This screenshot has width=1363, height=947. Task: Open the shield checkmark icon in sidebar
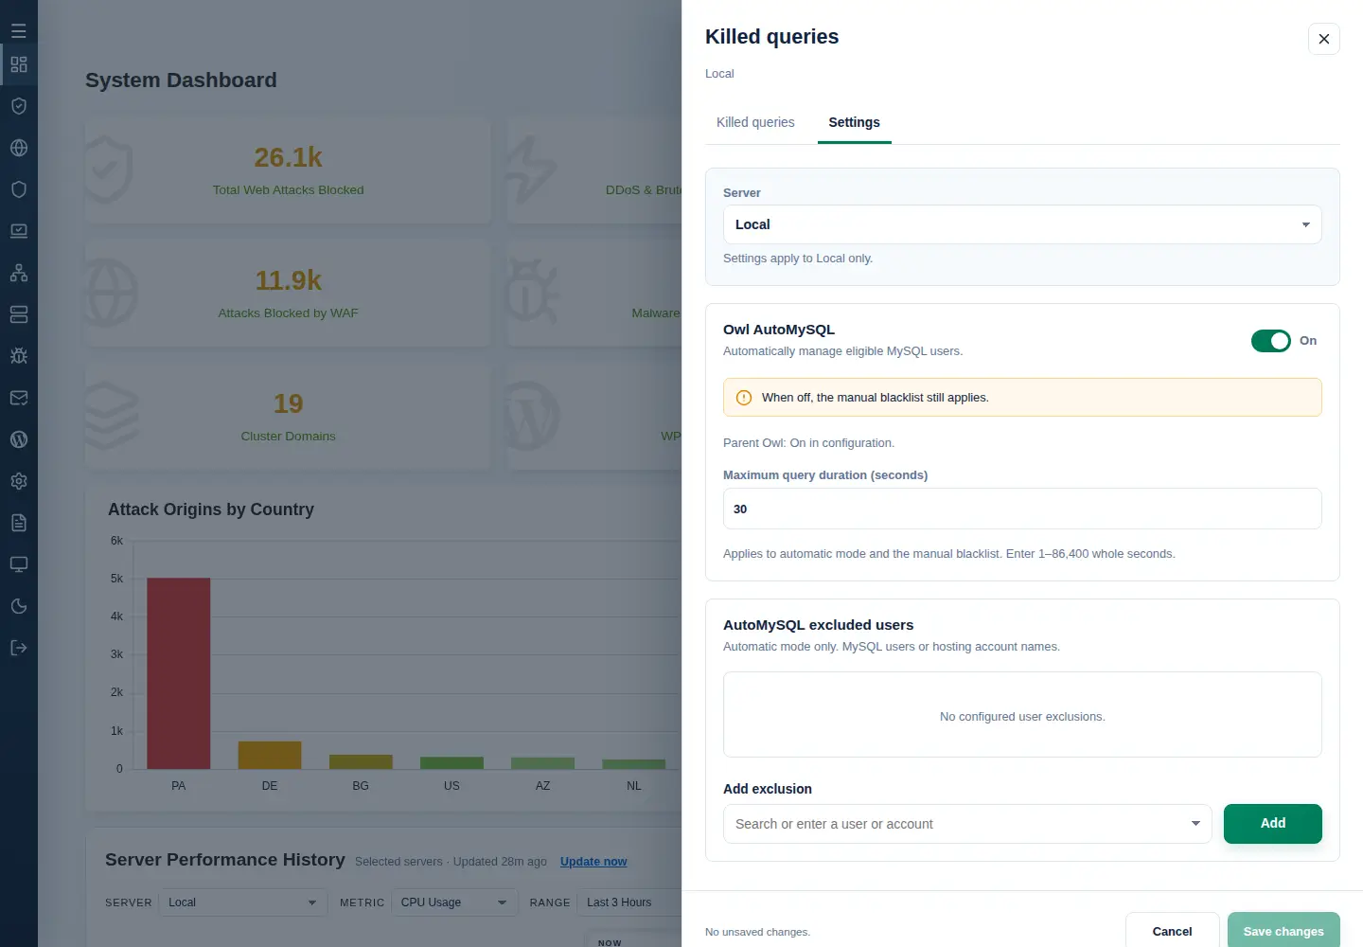tap(19, 106)
